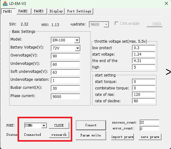
Task: Click the Phase current field showing 9000
Action: coord(65,96)
